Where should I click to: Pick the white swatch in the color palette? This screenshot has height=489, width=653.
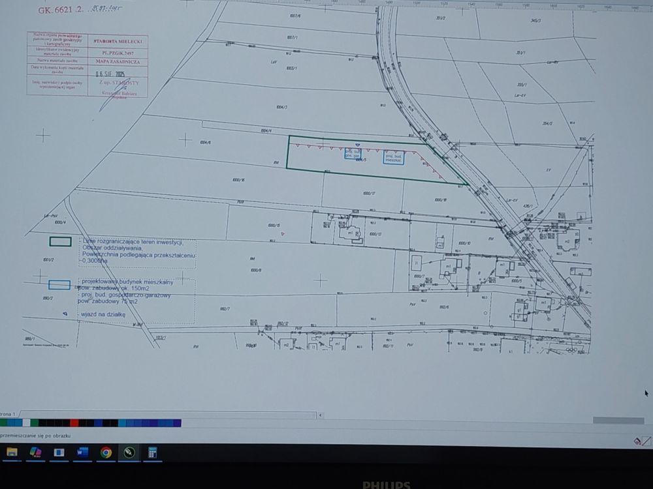26,423
